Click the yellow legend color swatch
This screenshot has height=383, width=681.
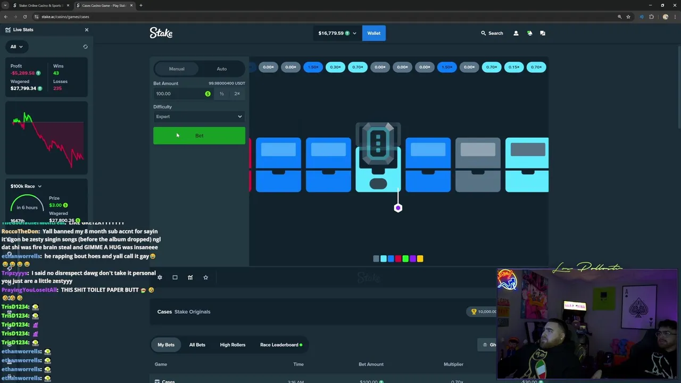(x=420, y=259)
